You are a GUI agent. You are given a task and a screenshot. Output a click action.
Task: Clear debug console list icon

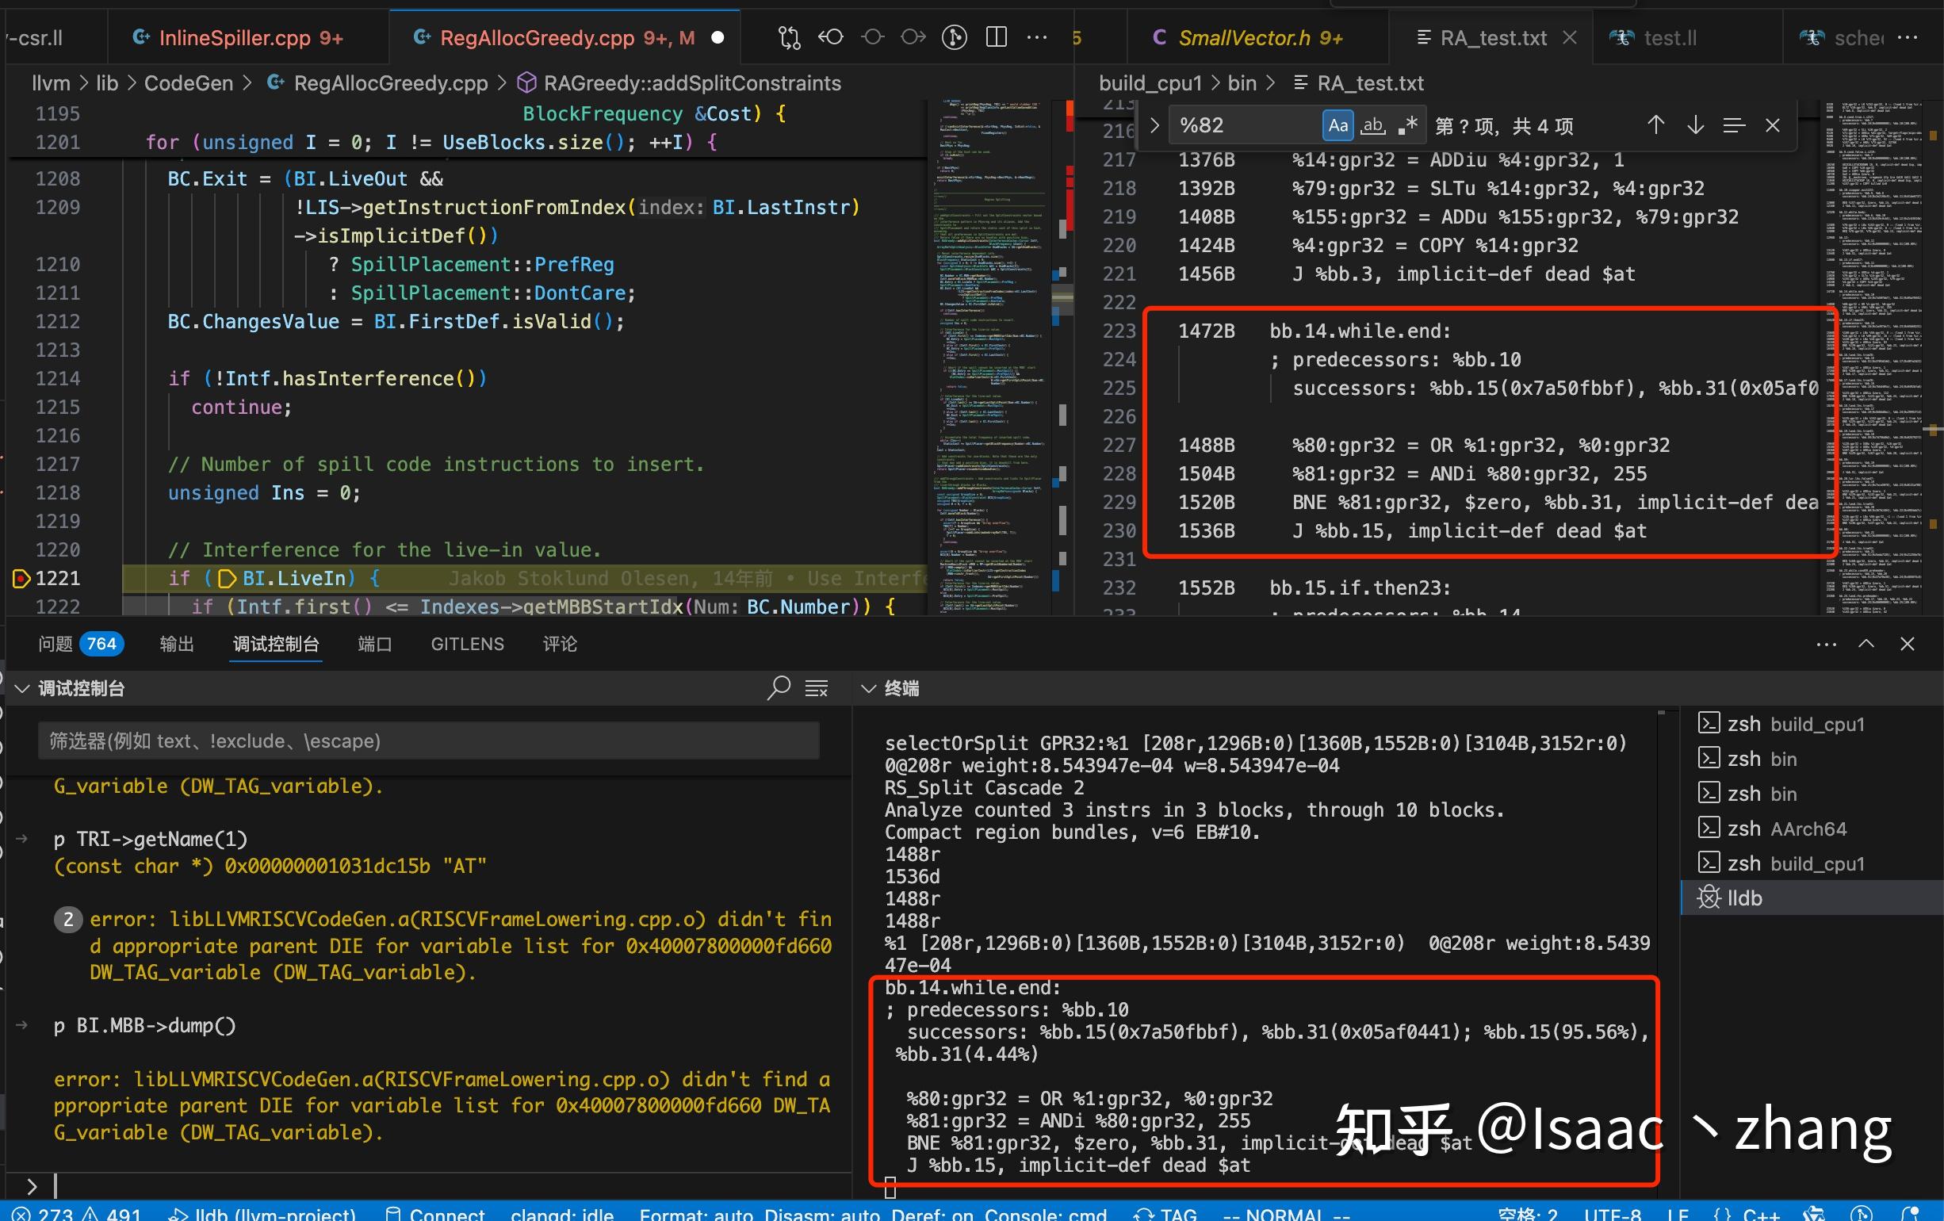(817, 688)
